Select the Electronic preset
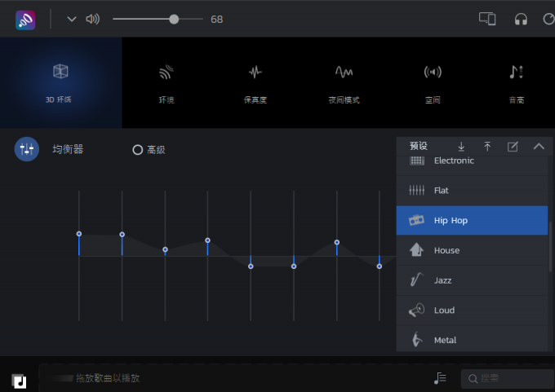 [472, 161]
